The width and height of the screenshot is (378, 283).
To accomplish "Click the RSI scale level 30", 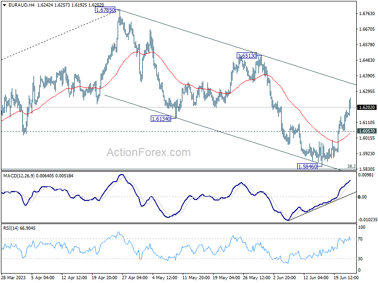I will (360, 258).
